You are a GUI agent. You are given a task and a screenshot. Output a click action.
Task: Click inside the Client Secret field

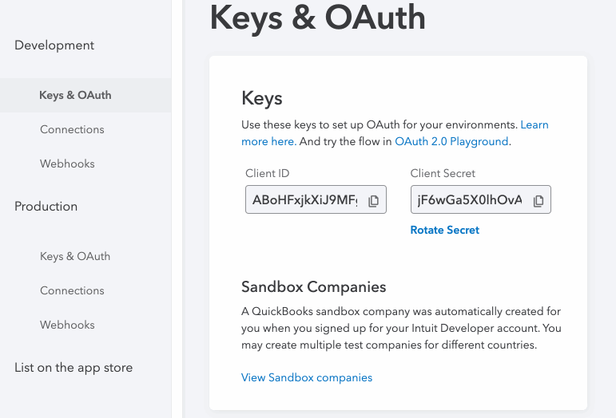pyautogui.click(x=467, y=201)
